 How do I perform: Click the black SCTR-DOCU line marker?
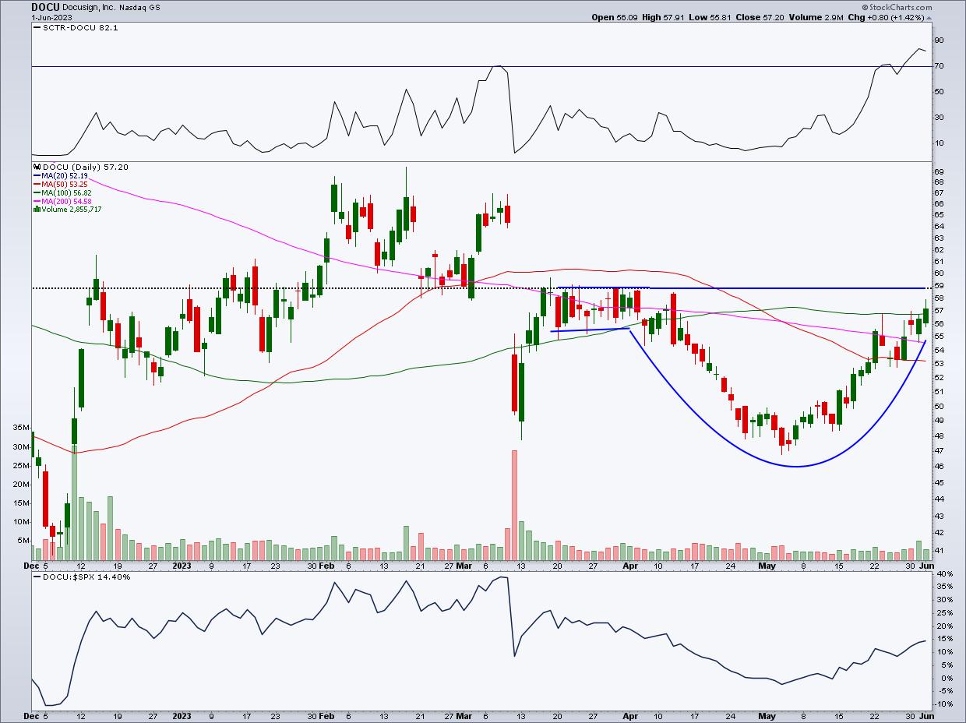click(36, 27)
